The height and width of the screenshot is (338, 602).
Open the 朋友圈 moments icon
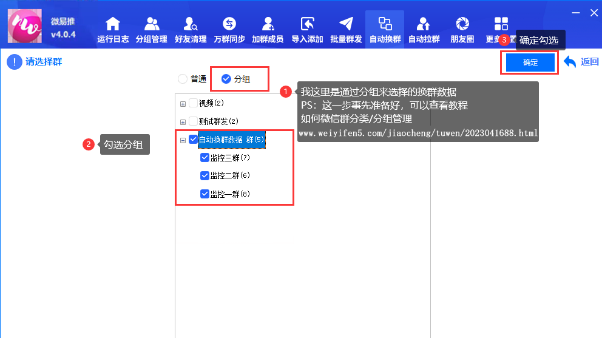(462, 24)
